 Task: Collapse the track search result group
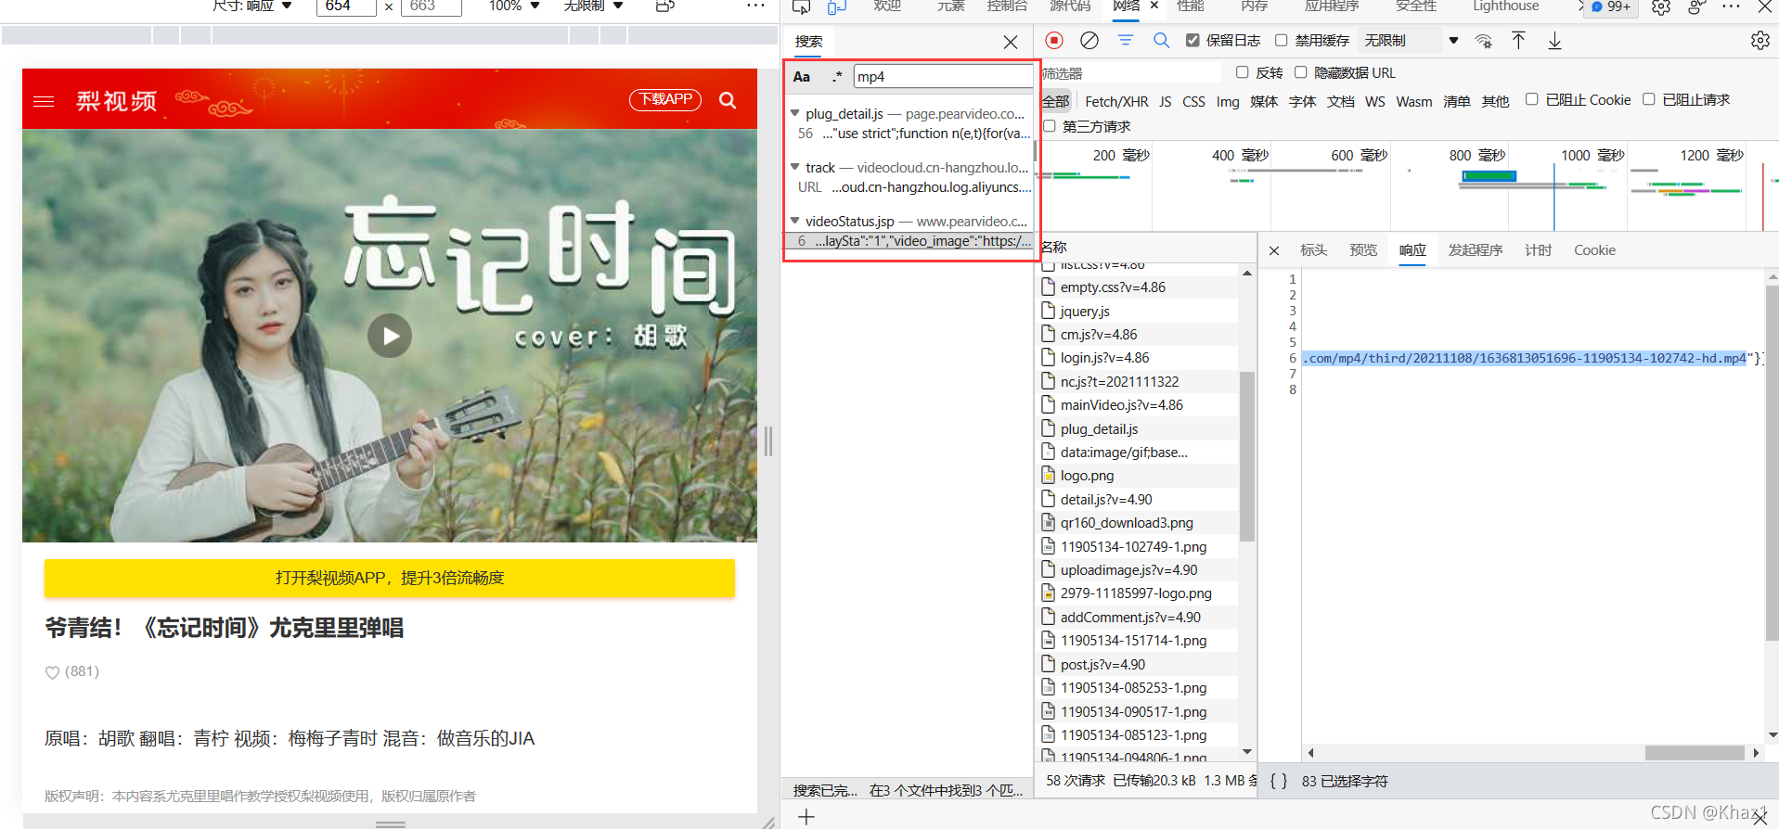(x=795, y=167)
